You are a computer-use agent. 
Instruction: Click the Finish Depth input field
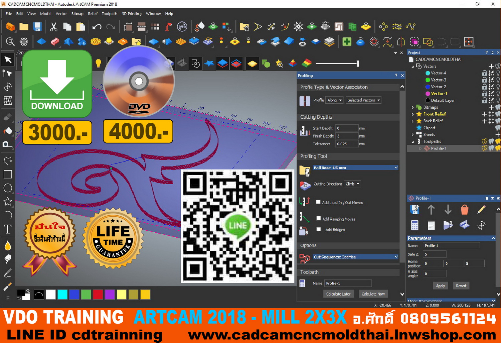[x=347, y=136]
